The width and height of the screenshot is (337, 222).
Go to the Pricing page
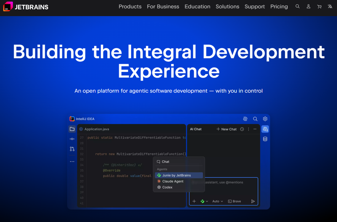279,7
